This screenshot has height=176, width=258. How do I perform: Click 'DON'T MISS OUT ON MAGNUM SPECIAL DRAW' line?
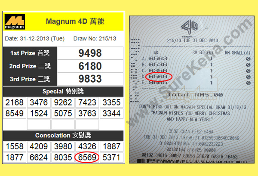[193, 107]
